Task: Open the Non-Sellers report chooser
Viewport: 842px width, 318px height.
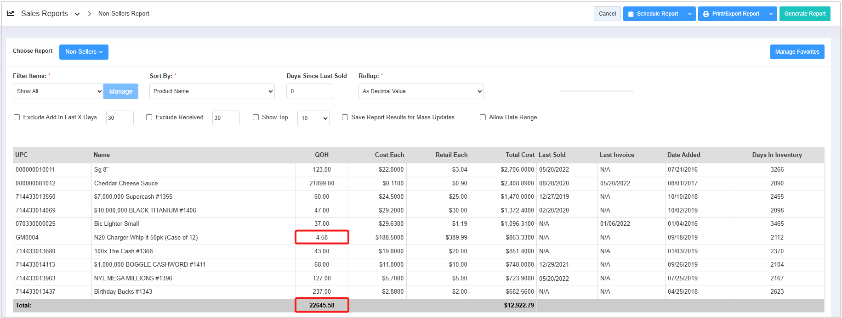Action: [84, 52]
